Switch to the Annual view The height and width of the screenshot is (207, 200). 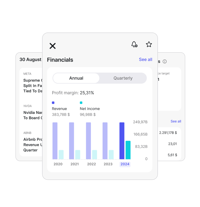(x=76, y=78)
